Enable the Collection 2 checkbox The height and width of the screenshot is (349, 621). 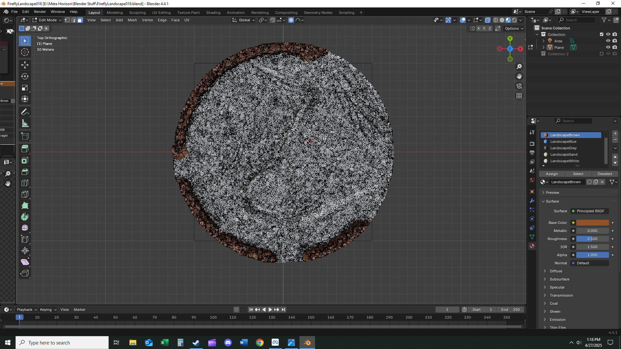(602, 54)
